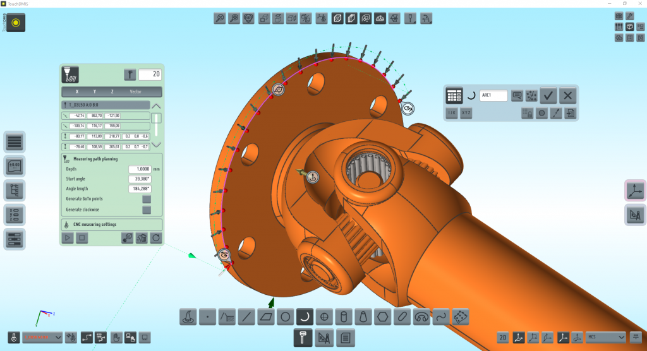
Task: Stop the measuring path playback
Action: click(x=82, y=238)
